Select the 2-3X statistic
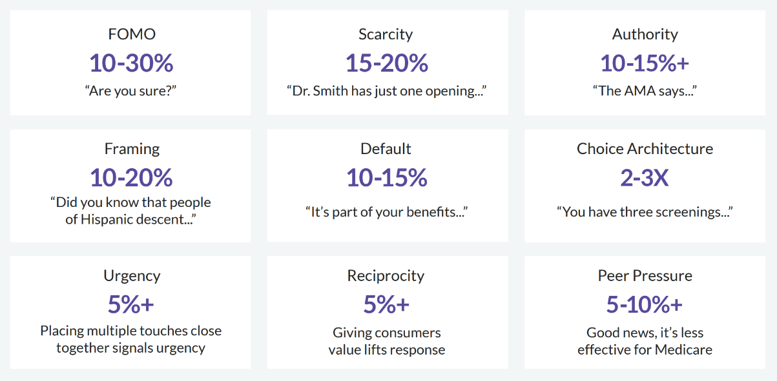This screenshot has width=777, height=381. 644,177
